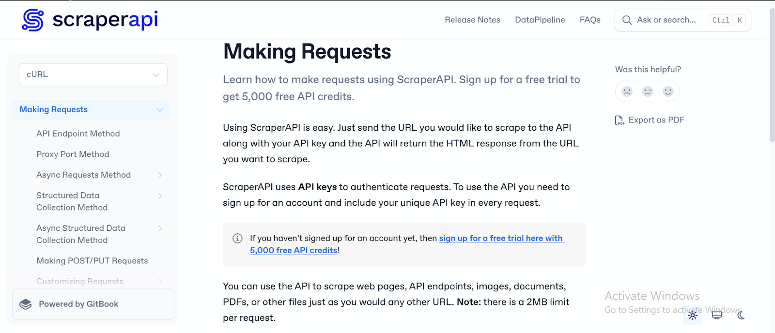Collapse the Making Requests section chevron
The width and height of the screenshot is (775, 333).
159,110
